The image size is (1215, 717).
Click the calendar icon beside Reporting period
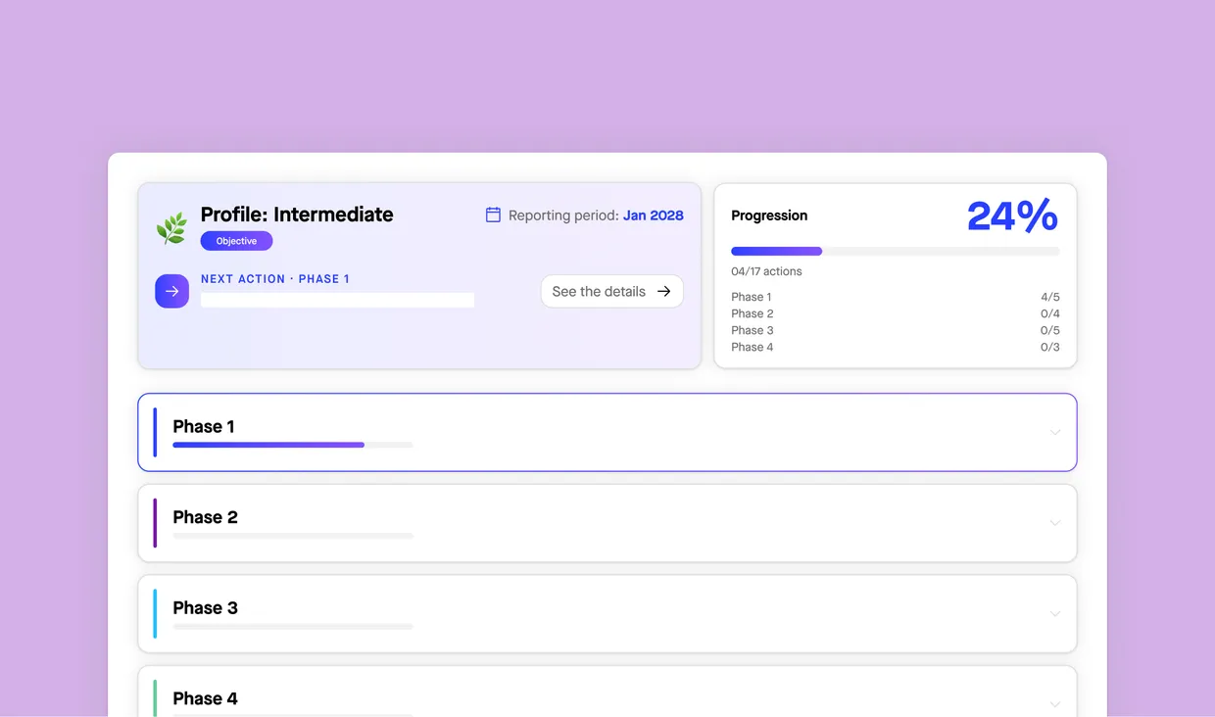(492, 215)
